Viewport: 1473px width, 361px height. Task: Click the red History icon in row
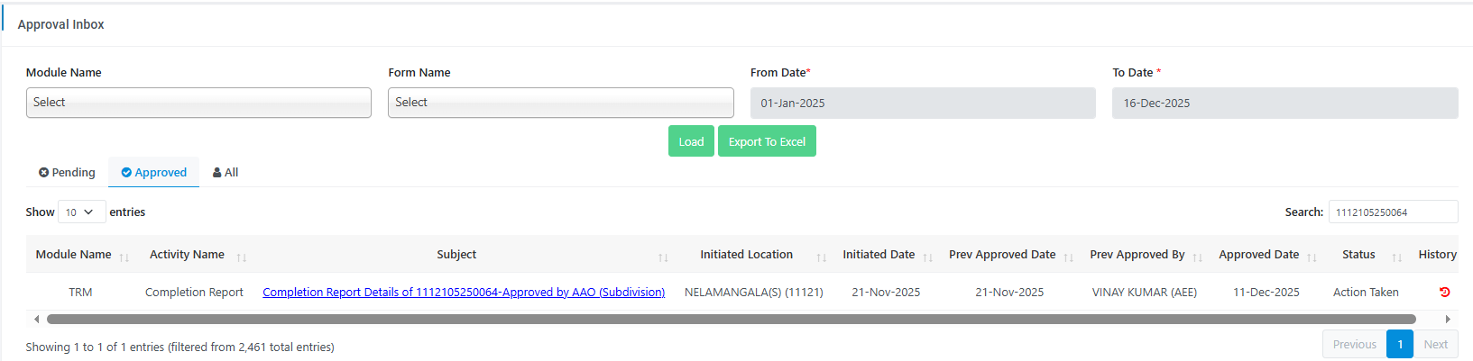point(1444,292)
